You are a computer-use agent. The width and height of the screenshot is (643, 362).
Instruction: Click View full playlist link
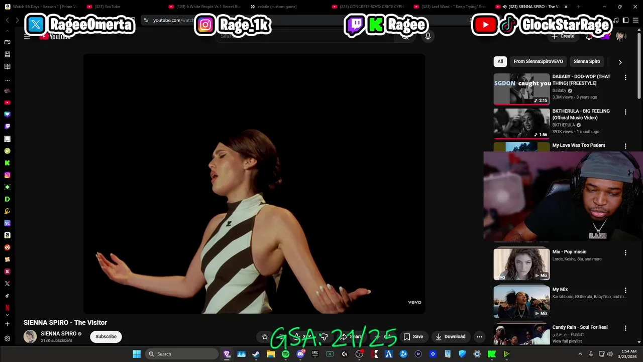(x=567, y=341)
